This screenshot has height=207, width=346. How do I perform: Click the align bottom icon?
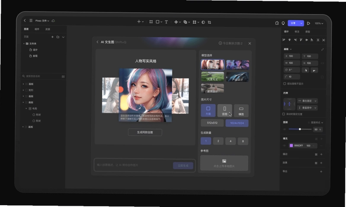click(312, 40)
